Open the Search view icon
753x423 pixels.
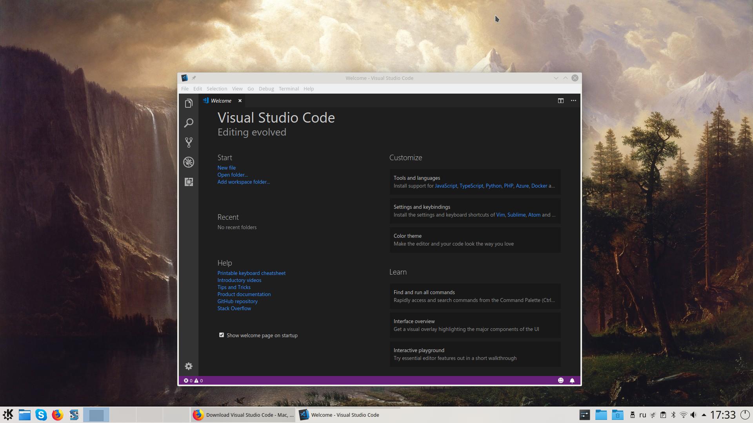point(189,123)
